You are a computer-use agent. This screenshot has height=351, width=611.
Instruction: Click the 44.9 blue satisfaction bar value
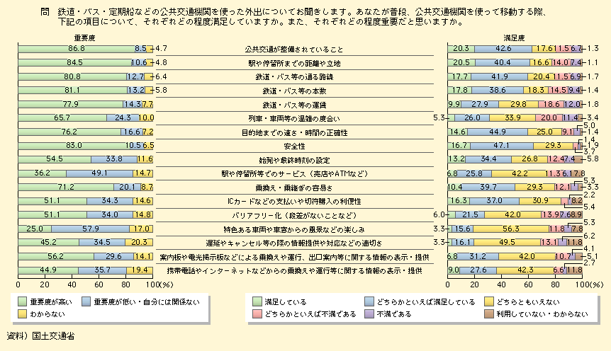[497, 132]
